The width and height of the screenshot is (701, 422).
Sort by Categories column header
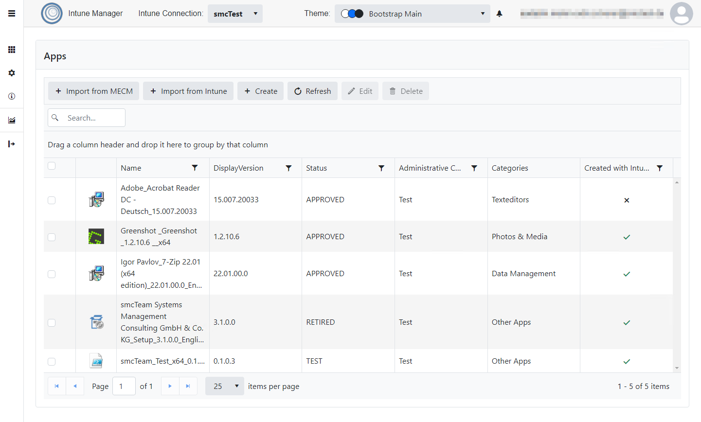[x=510, y=168]
